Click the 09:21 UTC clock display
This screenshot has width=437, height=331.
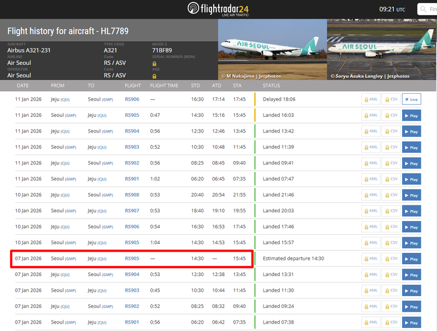[392, 9]
